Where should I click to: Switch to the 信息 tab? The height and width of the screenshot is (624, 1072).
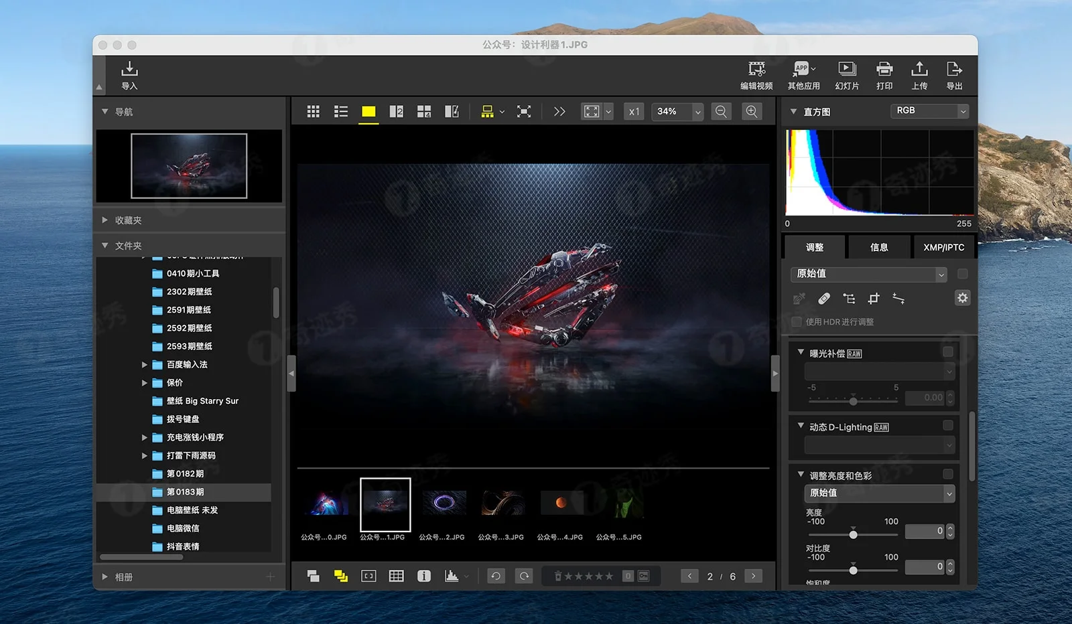[879, 248]
